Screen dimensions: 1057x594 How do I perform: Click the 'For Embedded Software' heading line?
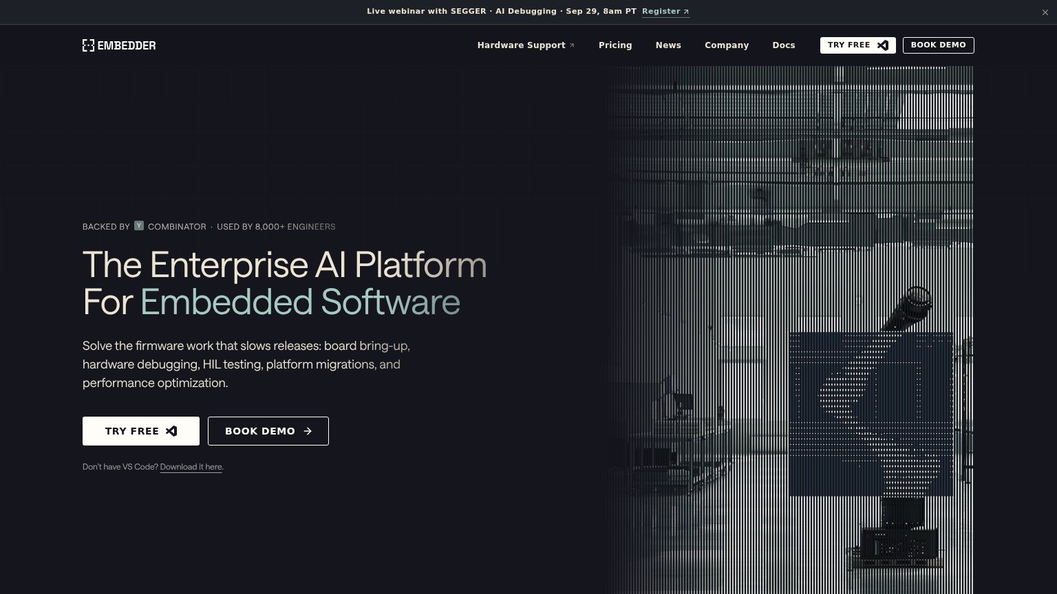pos(271,302)
